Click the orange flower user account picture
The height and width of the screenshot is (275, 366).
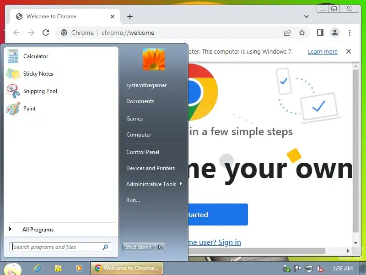[x=154, y=60]
